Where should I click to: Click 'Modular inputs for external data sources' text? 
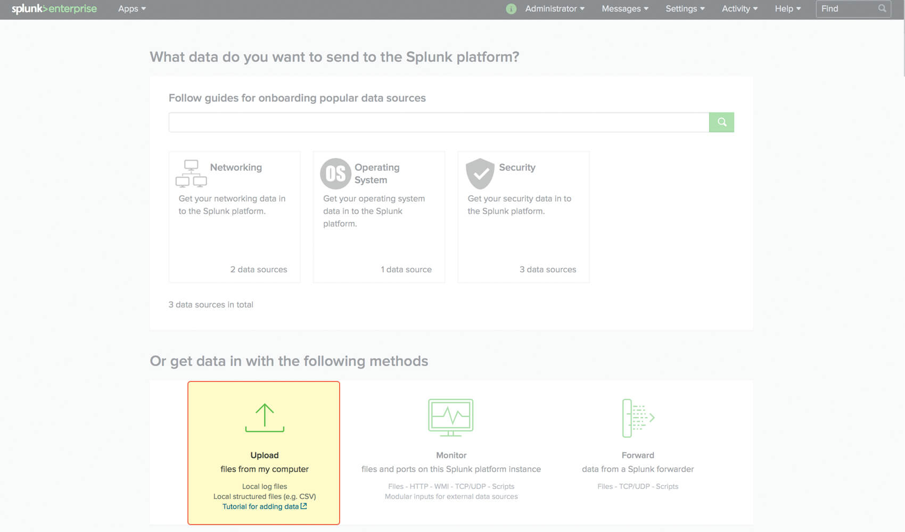pyautogui.click(x=451, y=496)
